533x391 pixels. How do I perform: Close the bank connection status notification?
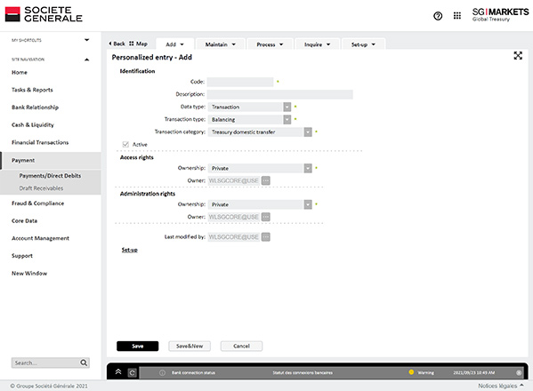click(519, 372)
